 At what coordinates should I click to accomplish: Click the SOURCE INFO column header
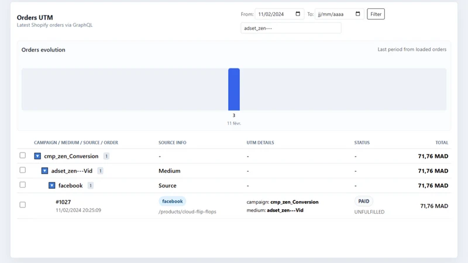click(x=172, y=143)
